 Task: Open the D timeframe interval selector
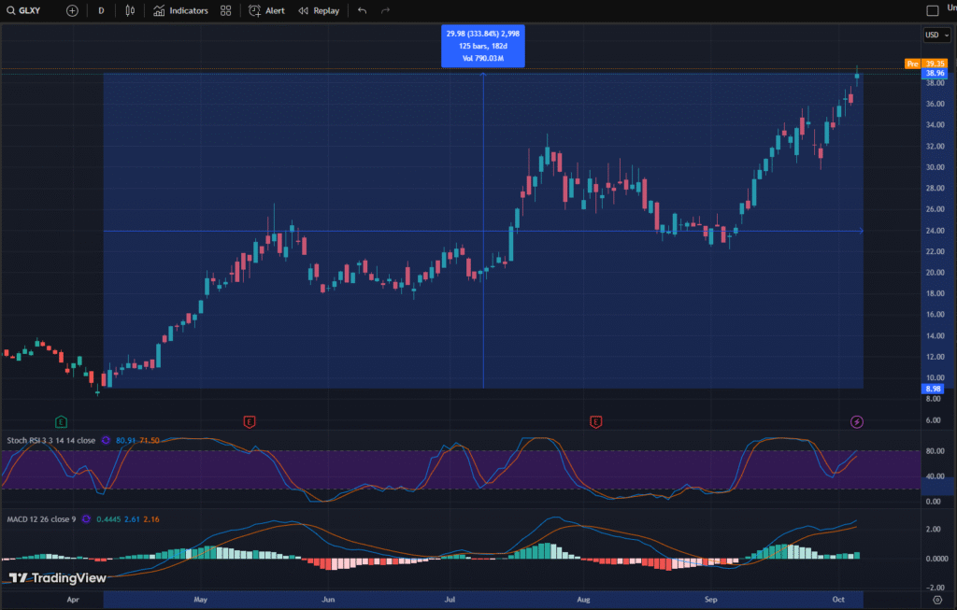101,10
